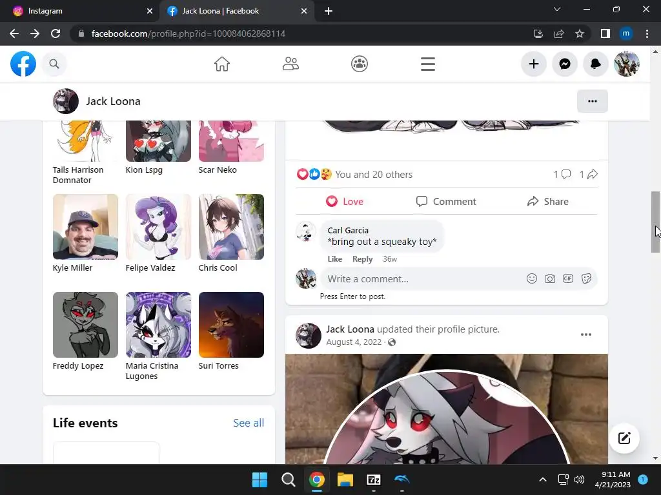Bookmark this page with the star
The image size is (661, 495).
click(580, 34)
